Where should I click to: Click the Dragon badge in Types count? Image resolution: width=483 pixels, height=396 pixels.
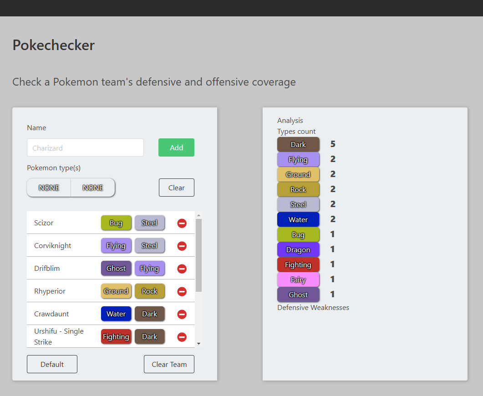pos(298,250)
